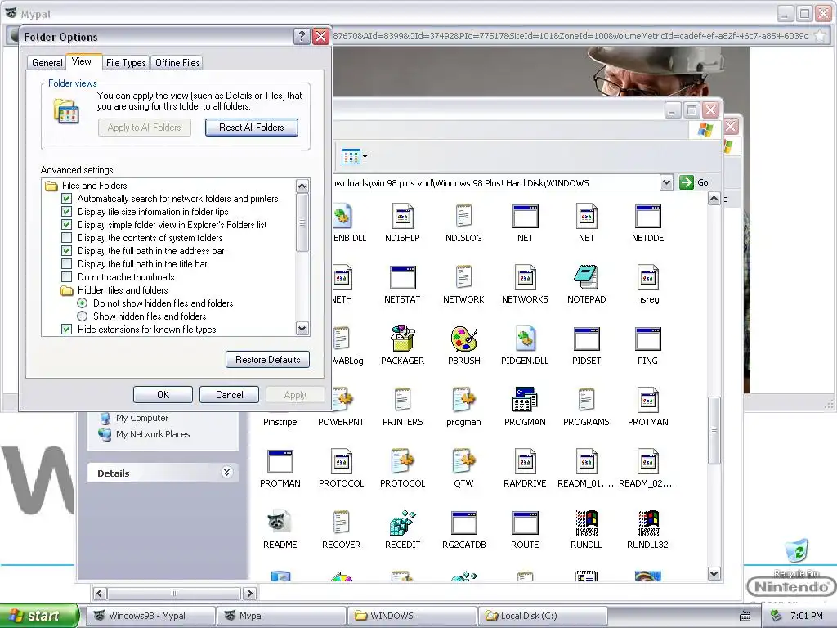
Task: Select the PING program icon
Action: 647,339
